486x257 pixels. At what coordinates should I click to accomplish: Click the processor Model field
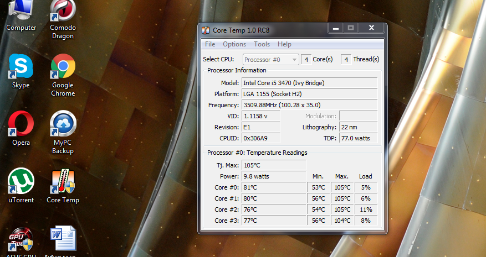(309, 83)
